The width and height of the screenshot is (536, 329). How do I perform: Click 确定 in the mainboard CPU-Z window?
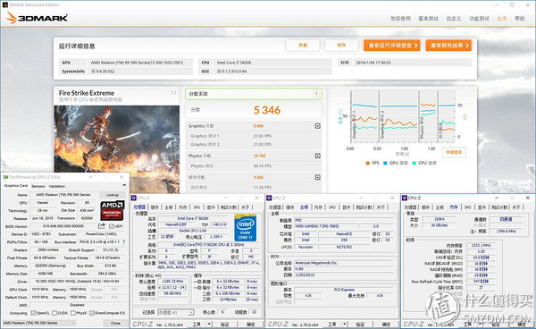coord(386,324)
